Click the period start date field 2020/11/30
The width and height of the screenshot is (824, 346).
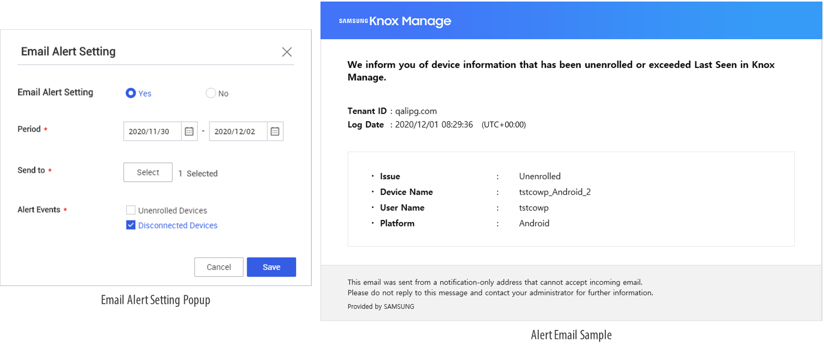152,131
